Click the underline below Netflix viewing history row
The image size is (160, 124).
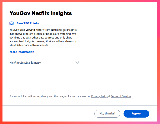pos(44,68)
